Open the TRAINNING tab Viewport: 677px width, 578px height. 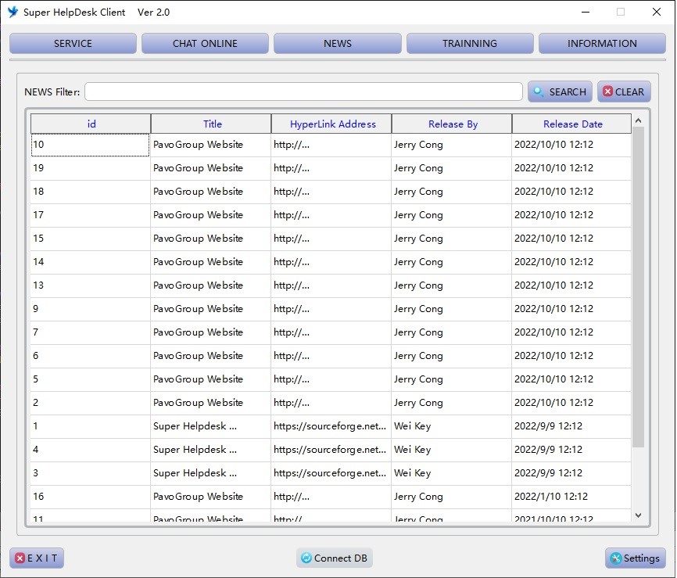pyautogui.click(x=470, y=44)
